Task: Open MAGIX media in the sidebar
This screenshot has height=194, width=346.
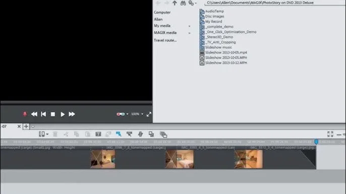Action: point(165,33)
